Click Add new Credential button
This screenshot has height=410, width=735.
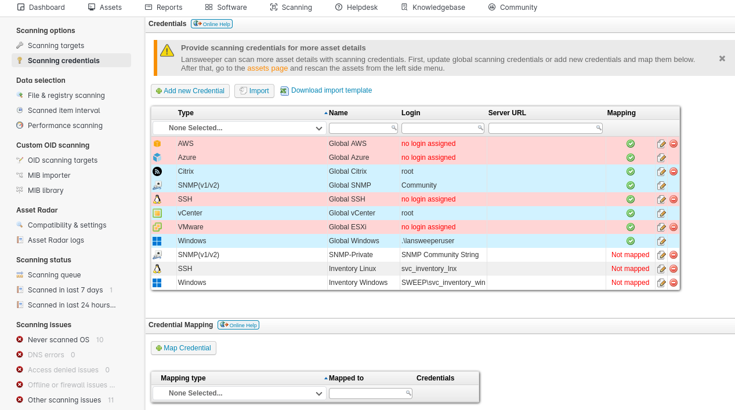click(190, 91)
